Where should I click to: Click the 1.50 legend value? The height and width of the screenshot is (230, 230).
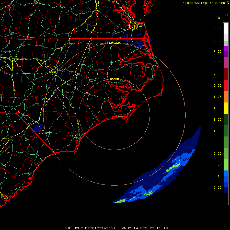(217, 108)
